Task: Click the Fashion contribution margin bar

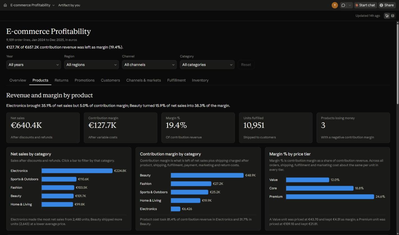Action: (x=191, y=184)
